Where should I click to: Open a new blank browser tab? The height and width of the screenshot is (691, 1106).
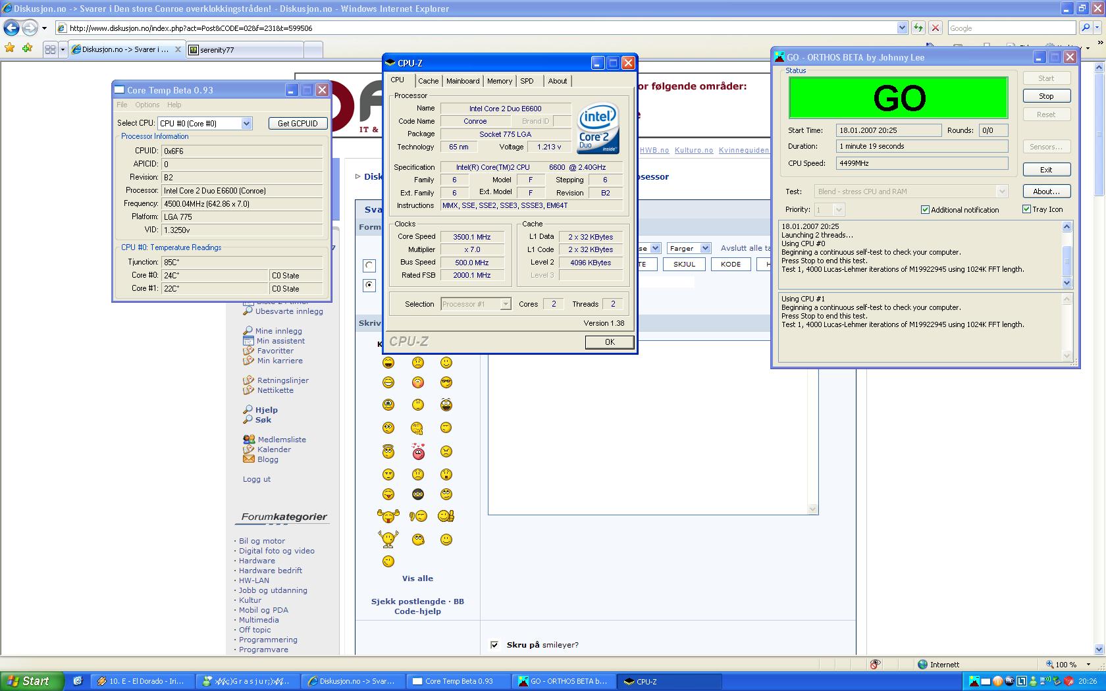coord(313,49)
